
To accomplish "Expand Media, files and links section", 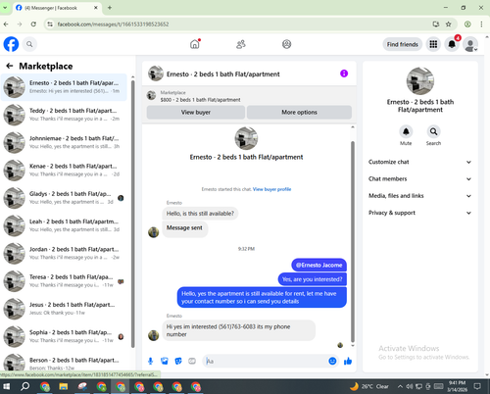I will click(419, 196).
